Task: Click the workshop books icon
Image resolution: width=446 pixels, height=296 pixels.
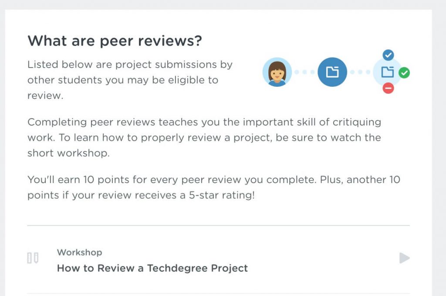Action: (33, 258)
